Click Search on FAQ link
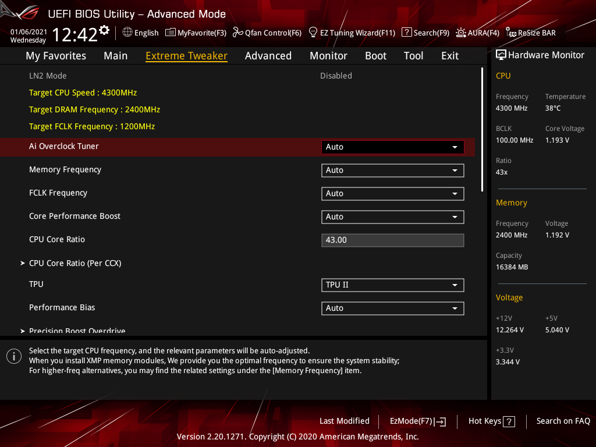This screenshot has height=447, width=596. [563, 421]
